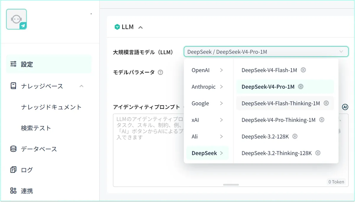
Task: Collapse the LLM section with caret
Action: pos(141,27)
